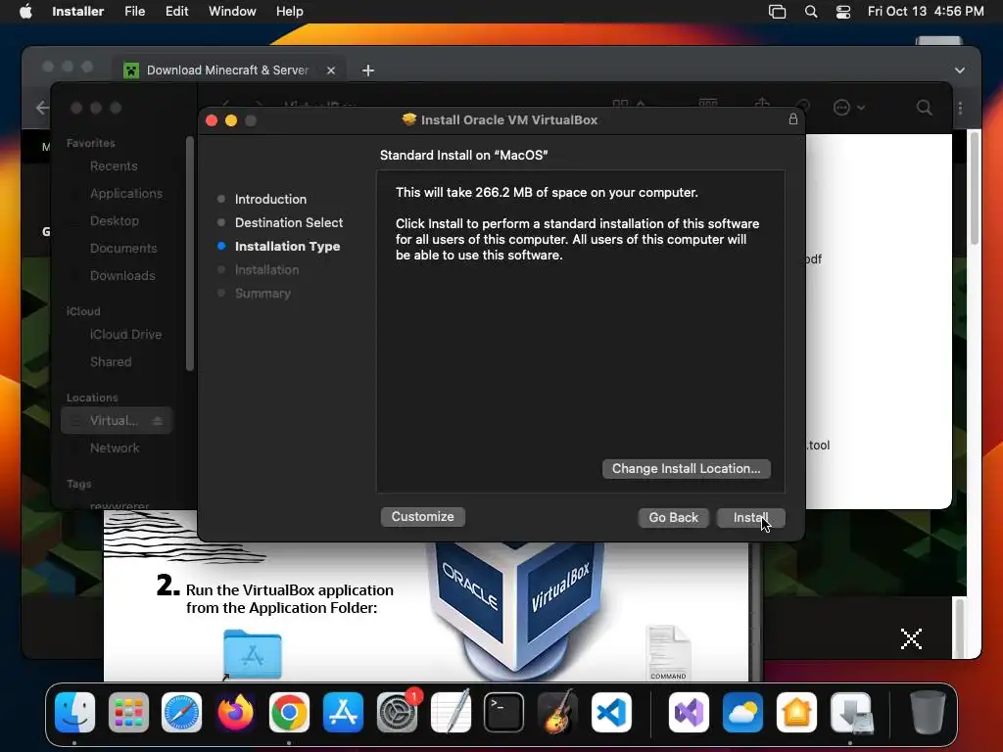Open TextEdit from the Dock
Screen dimensions: 1003x752
[451, 713]
